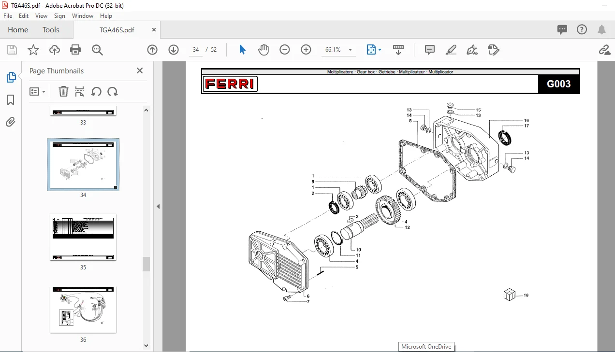Image resolution: width=615 pixels, height=352 pixels.
Task: Open the View menu
Action: [42, 16]
